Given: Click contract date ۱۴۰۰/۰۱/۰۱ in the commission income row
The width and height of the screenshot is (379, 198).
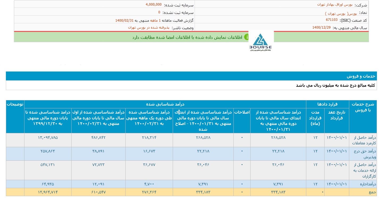Looking at the screenshot, I should click(336, 138).
